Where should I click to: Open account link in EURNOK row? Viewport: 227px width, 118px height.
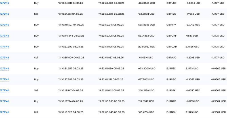click(5, 112)
